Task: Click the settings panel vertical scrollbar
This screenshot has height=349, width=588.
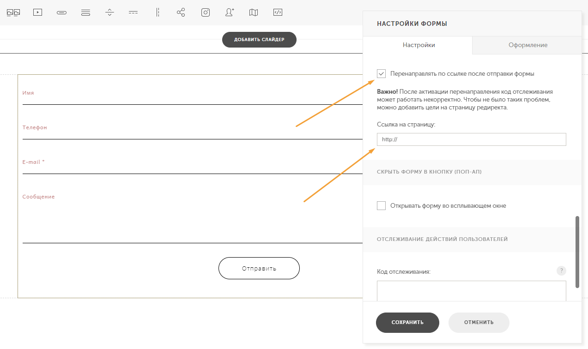Action: (577, 252)
